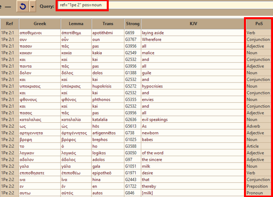Click the blue refresh arrow icon
273x197 pixels.
[x=23, y=6]
